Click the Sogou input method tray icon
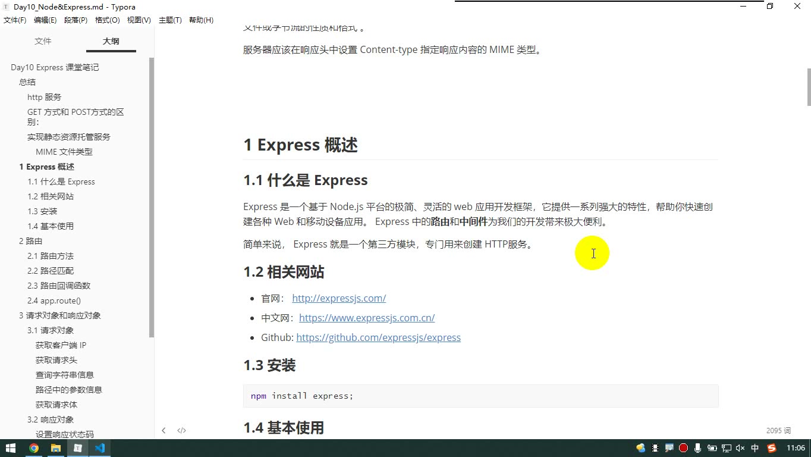811x457 pixels. click(x=772, y=448)
